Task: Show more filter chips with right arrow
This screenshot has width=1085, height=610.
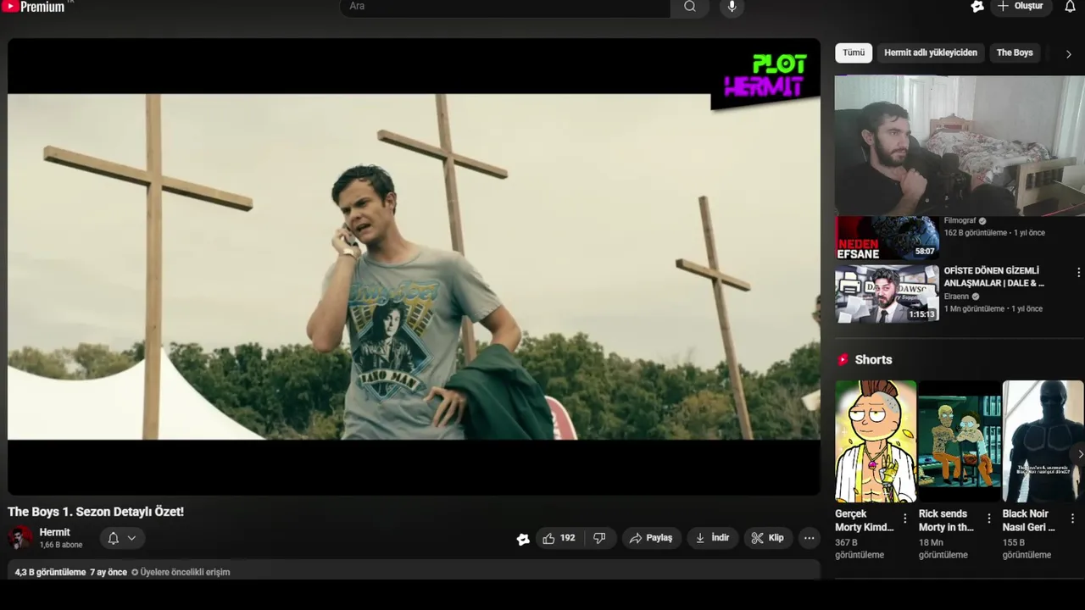Action: click(x=1068, y=53)
